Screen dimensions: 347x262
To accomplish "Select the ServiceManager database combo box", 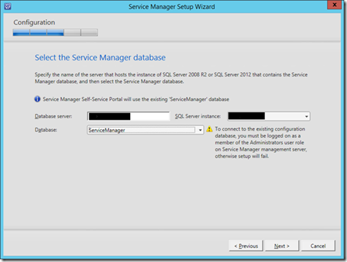I will (145, 130).
